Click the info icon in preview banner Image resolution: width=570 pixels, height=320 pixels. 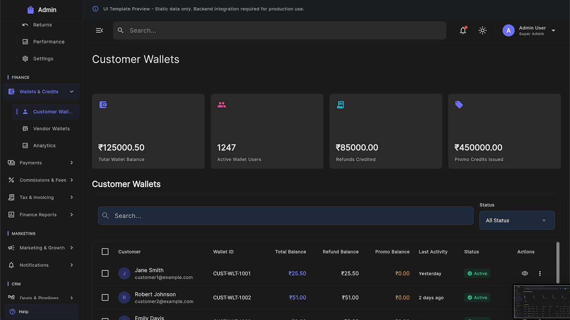tap(95, 9)
